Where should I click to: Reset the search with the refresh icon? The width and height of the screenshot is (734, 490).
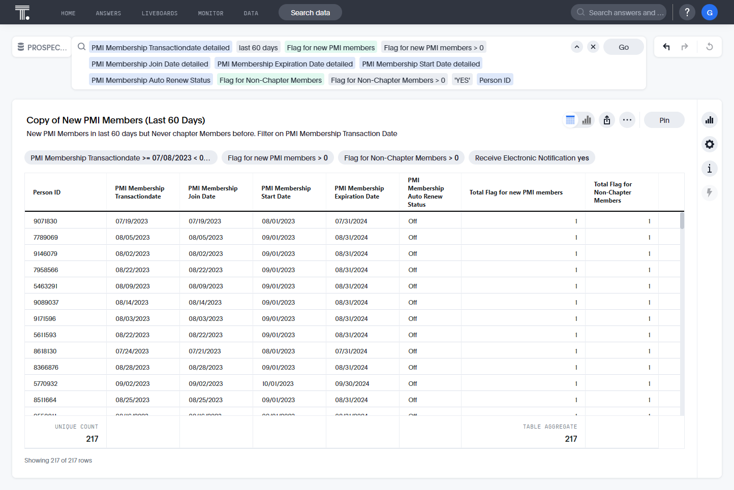[710, 47]
